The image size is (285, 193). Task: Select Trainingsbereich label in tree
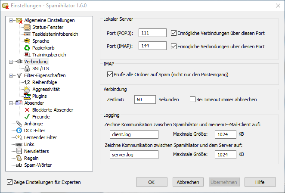click(49, 55)
